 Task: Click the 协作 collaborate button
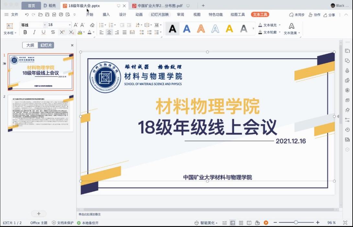(x=314, y=15)
